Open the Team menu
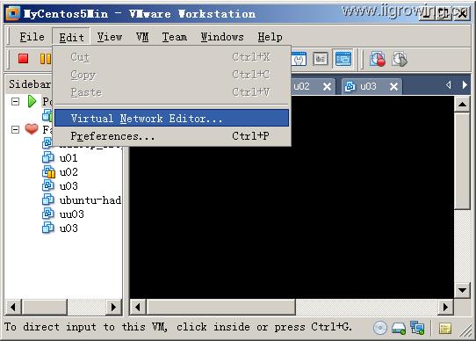The width and height of the screenshot is (476, 341). pyautogui.click(x=175, y=37)
